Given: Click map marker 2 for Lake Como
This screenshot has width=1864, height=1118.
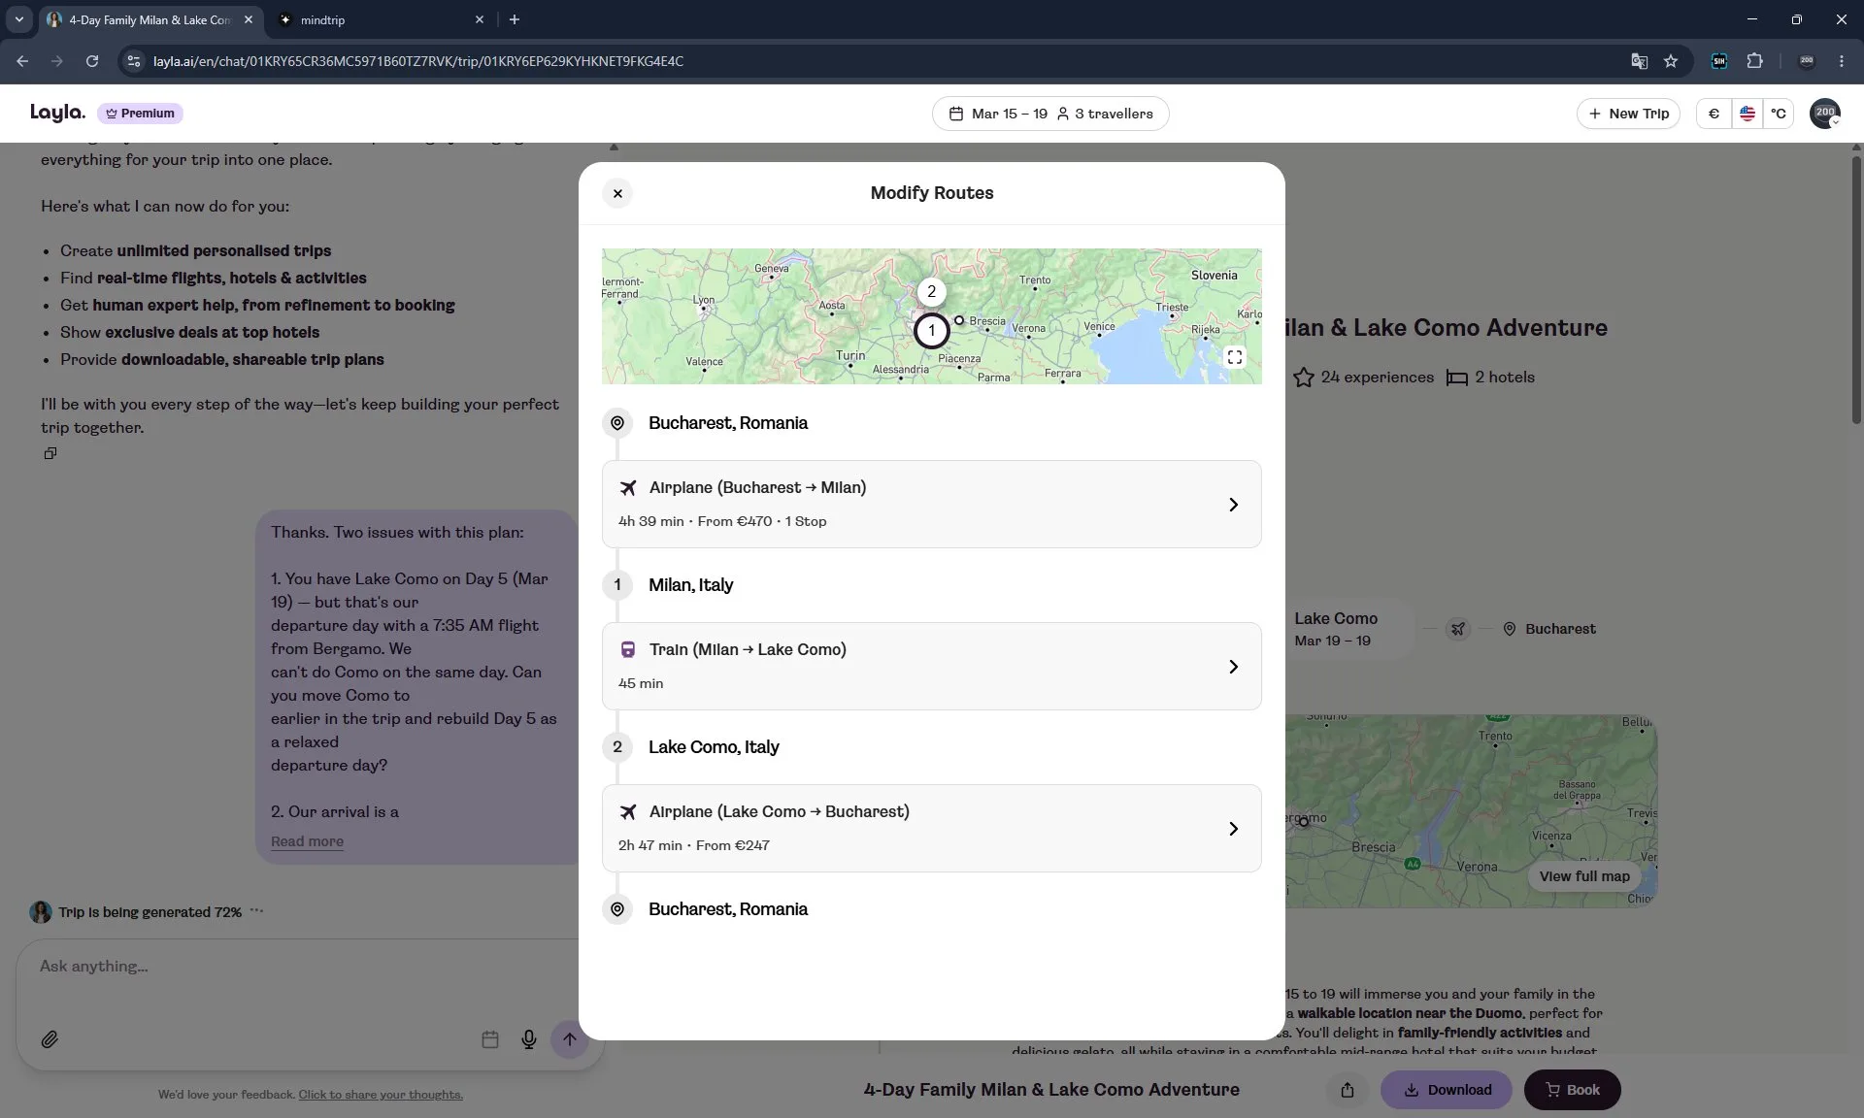Looking at the screenshot, I should pos(931,291).
